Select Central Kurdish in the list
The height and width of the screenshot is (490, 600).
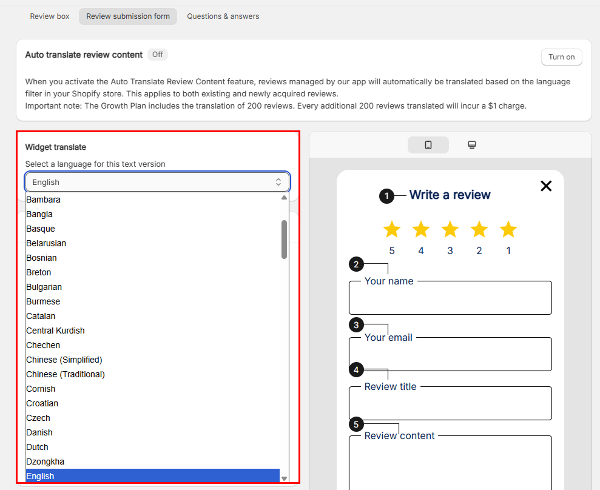(x=153, y=331)
